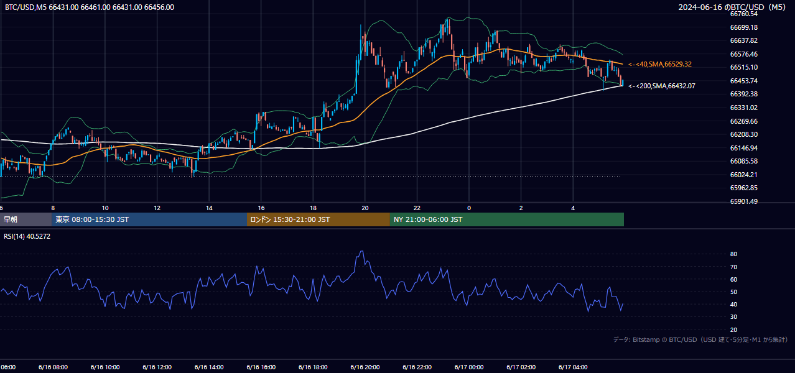Viewport: 795px width, 373px height.
Task: Click price axis value 66269.66
Action: click(743, 121)
